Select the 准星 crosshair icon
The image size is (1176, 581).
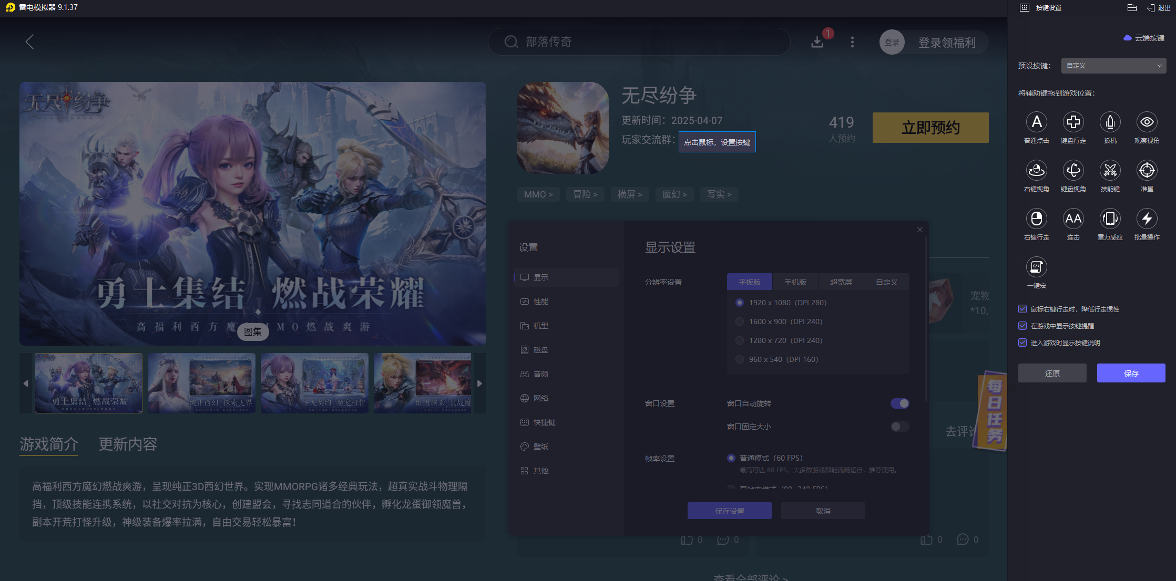click(1147, 170)
